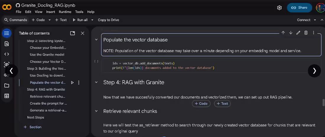
Task: Run the Populate the vector section play icon
Action: [x=72, y=82]
